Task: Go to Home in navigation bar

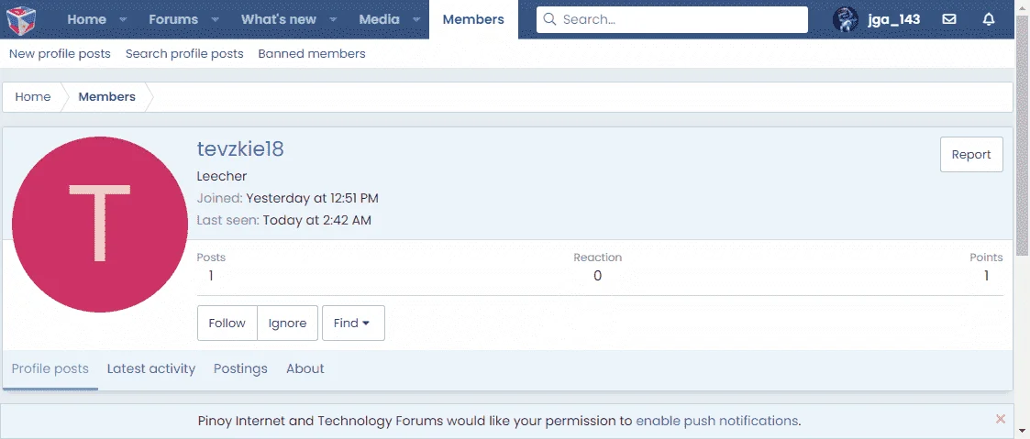Action: point(87,19)
